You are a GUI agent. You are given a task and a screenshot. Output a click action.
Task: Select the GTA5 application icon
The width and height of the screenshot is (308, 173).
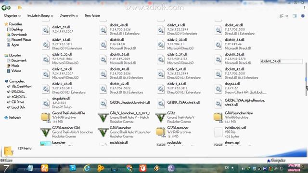[160, 117]
